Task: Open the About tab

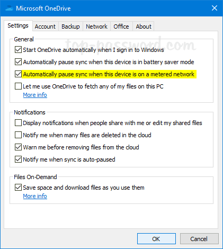Action: click(x=144, y=26)
